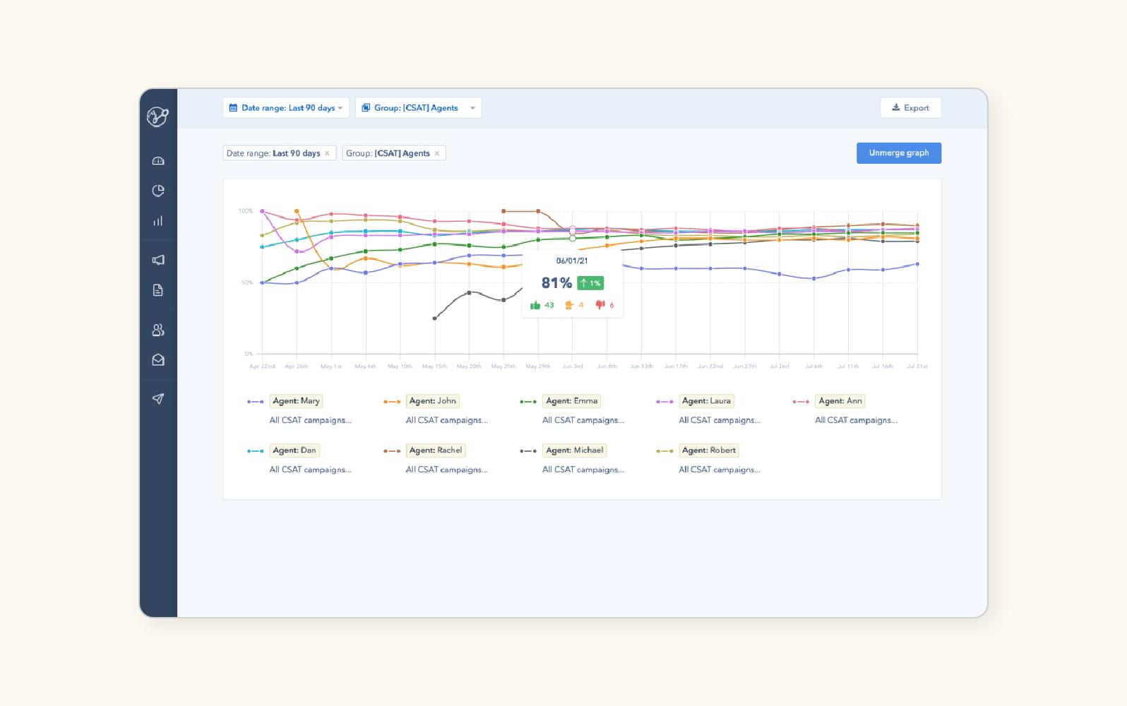Click the open envelope icon in sidebar
Image resolution: width=1127 pixels, height=706 pixels.
[158, 360]
